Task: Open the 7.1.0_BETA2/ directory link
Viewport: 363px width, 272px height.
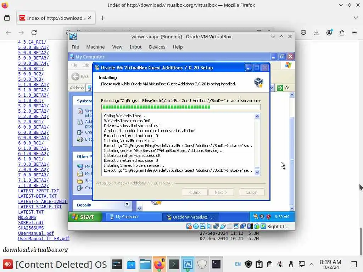Action: click(34, 186)
